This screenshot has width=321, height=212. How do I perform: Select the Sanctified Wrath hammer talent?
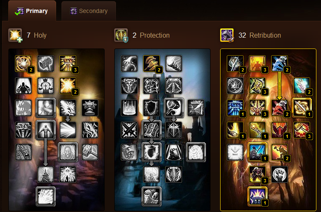tap(302, 130)
